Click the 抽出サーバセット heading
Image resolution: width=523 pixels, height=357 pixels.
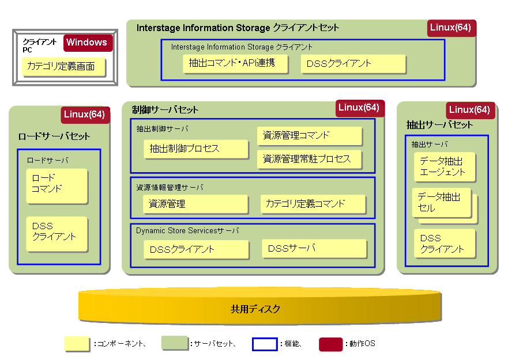[439, 125]
